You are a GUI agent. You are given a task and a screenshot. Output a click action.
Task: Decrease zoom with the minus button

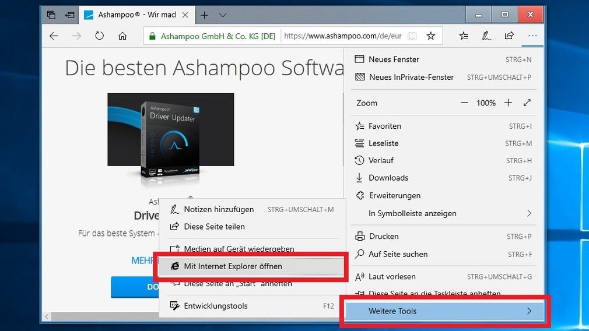pos(464,103)
